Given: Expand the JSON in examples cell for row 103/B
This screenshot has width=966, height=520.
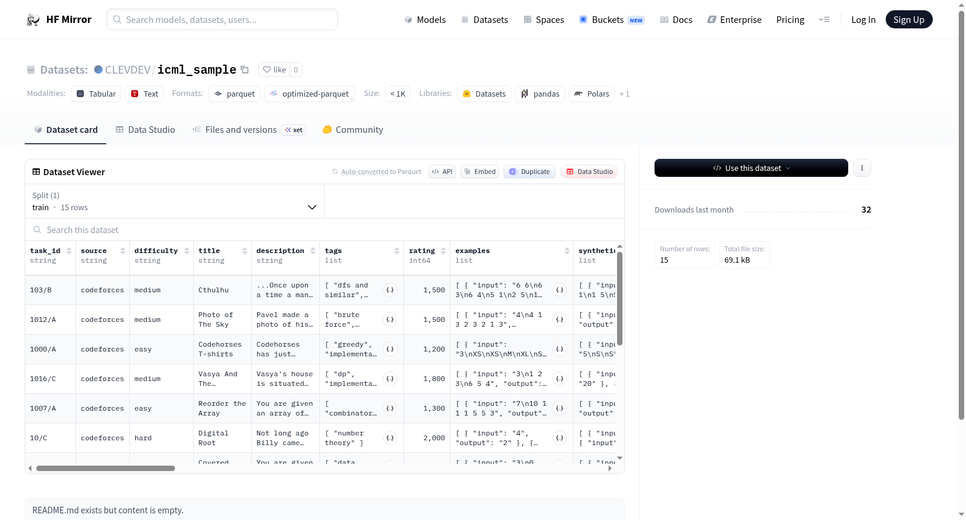Looking at the screenshot, I should click(560, 290).
